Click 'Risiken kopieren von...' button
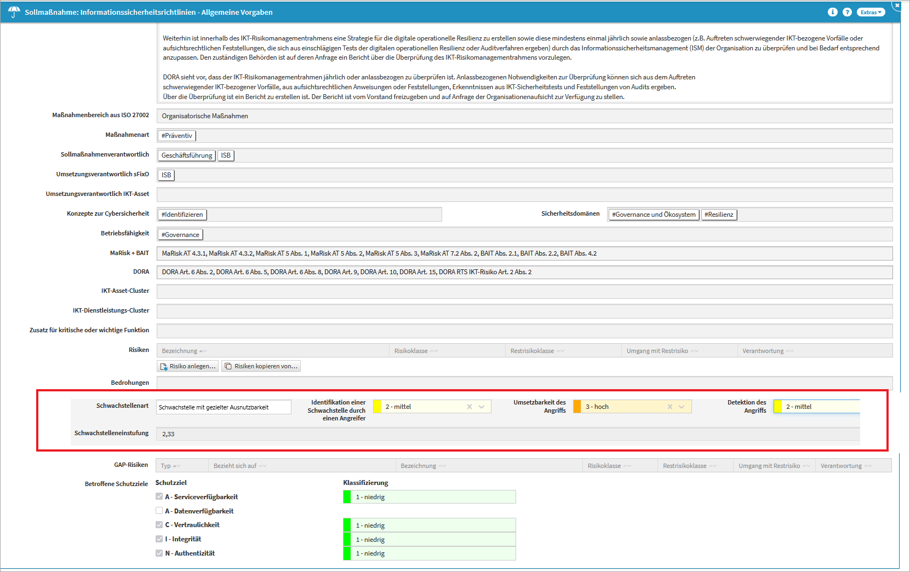Screen dimensions: 910x572 click(261, 366)
